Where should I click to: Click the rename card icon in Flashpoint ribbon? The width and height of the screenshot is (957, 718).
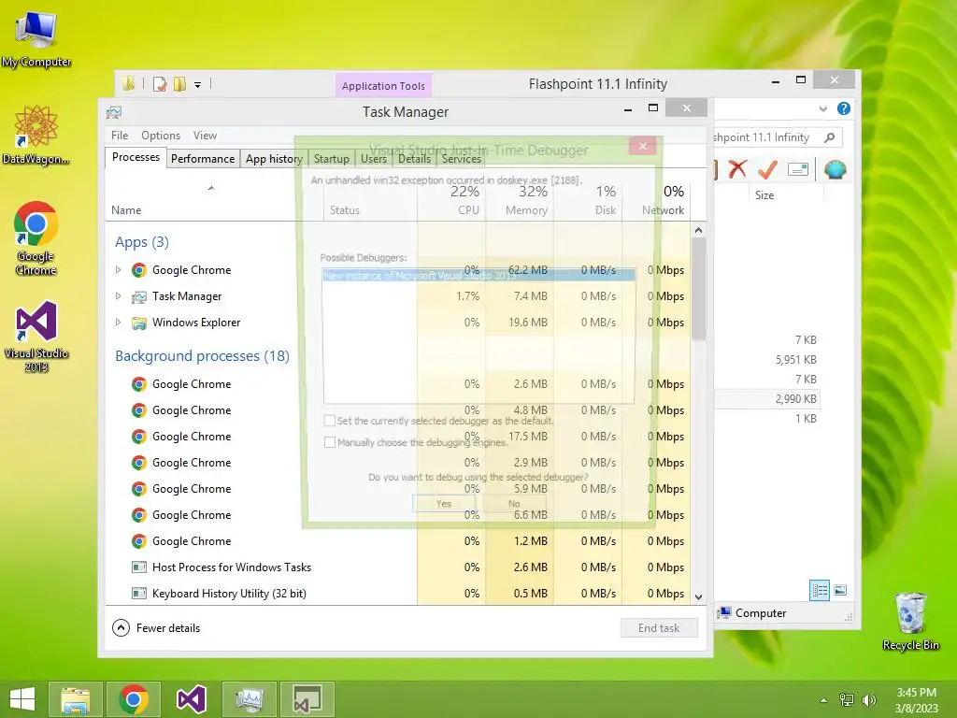coord(798,169)
